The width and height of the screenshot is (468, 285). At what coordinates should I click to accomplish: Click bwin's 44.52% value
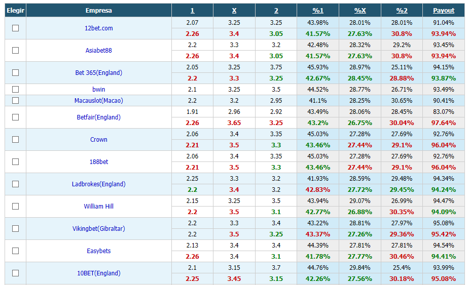[318, 90]
